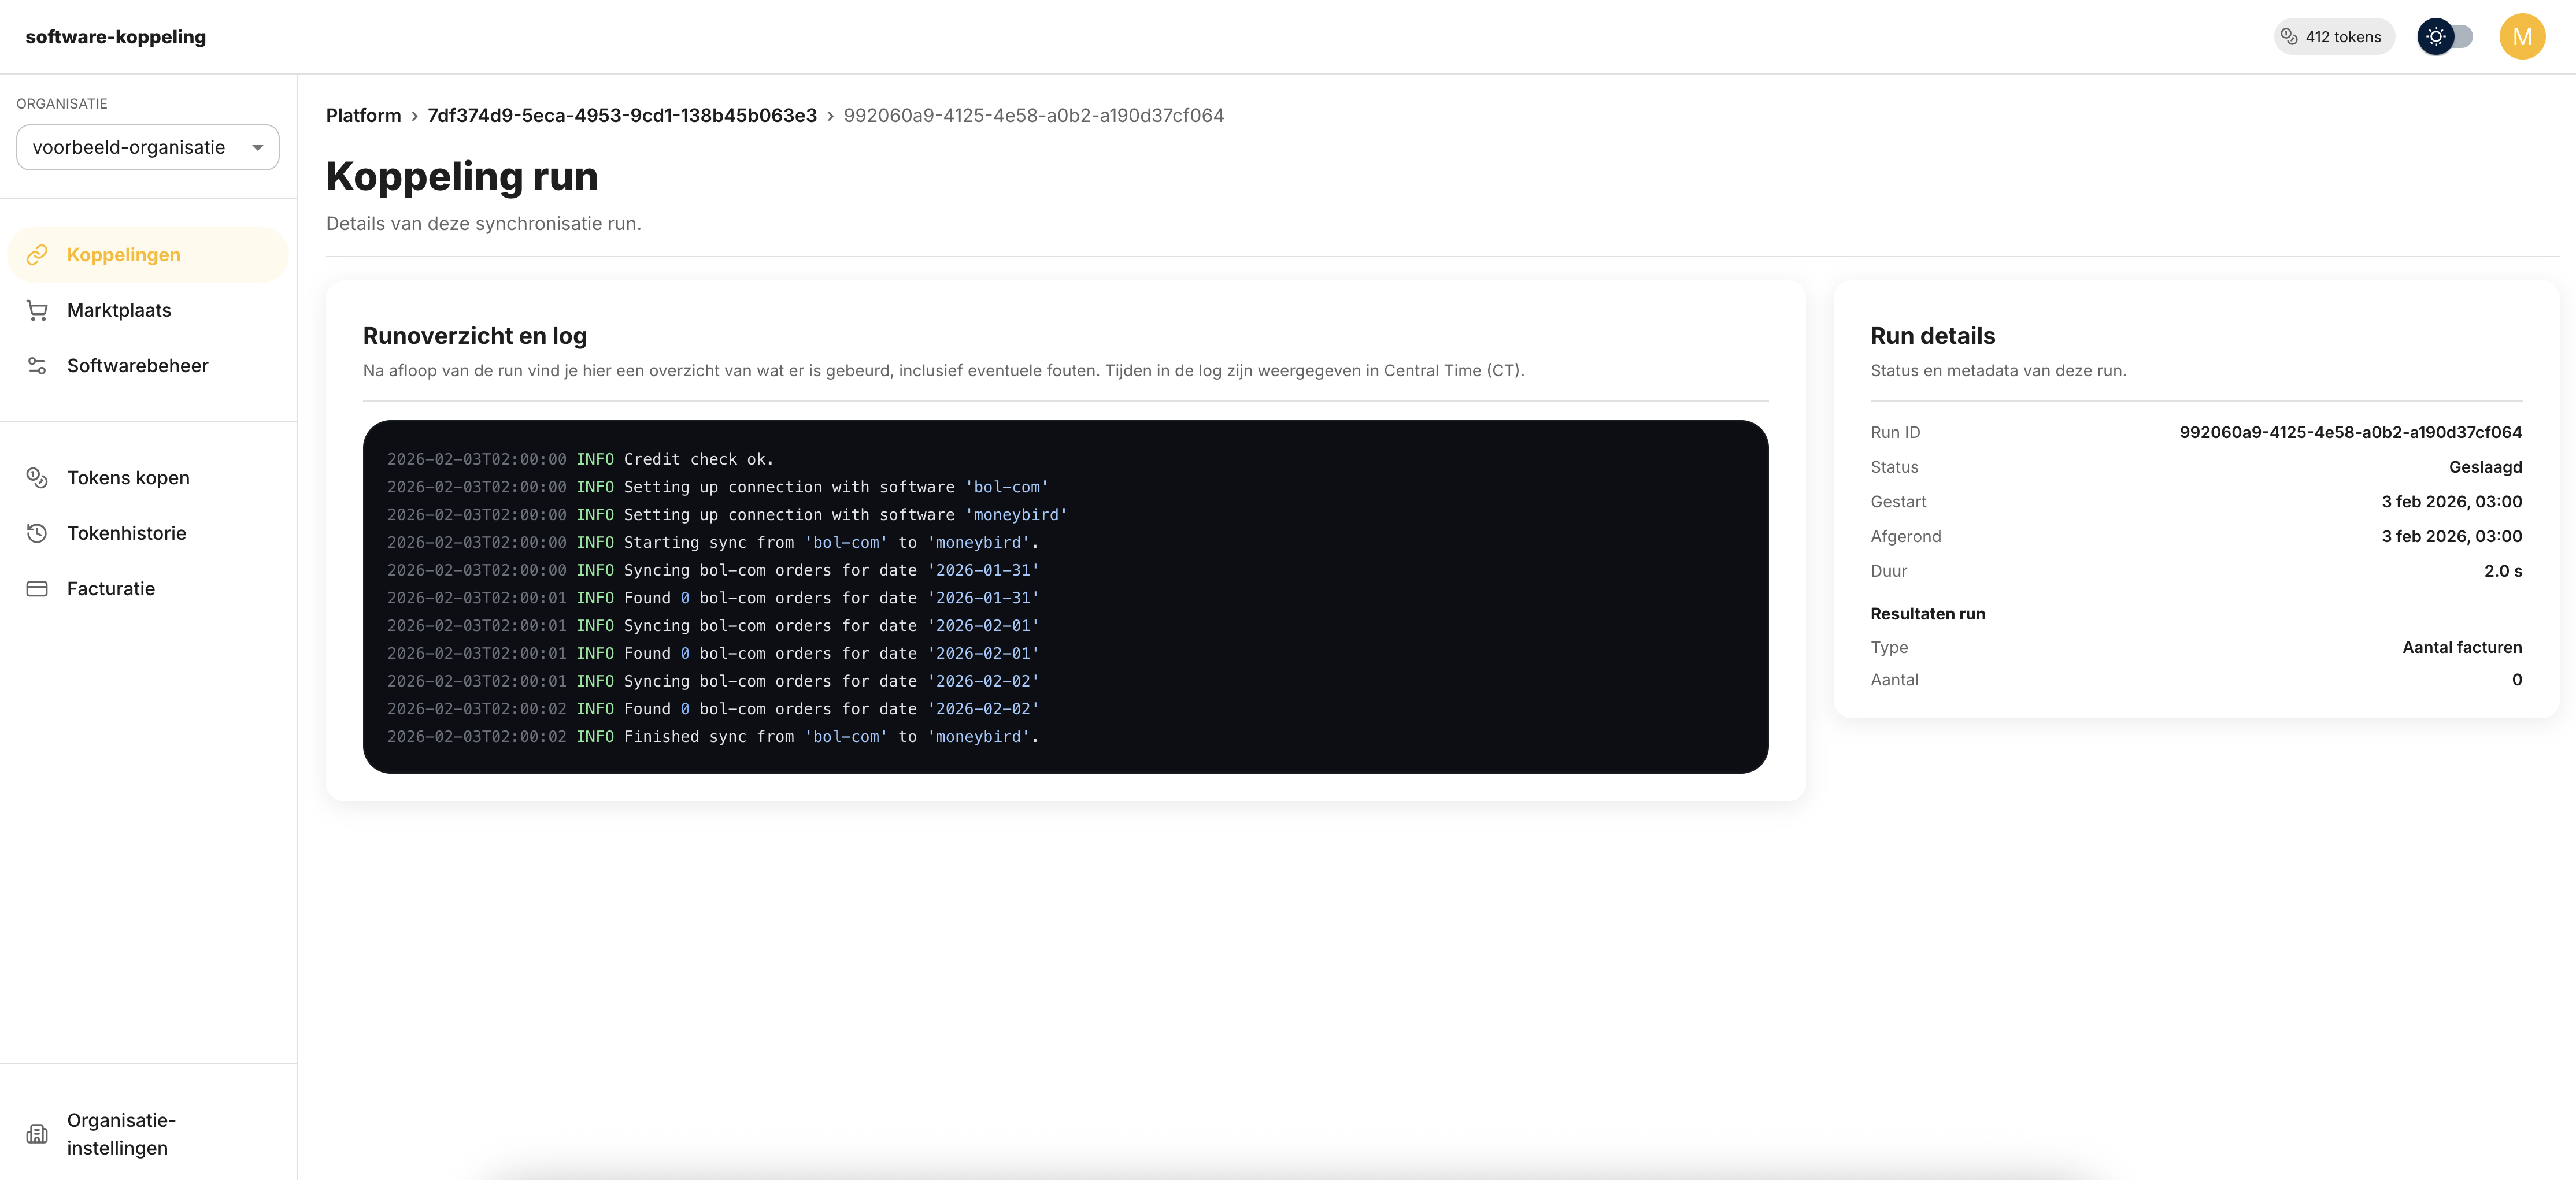Click the organisatie dropdown arrow
Image resolution: width=2576 pixels, height=1180 pixels.
[x=258, y=148]
